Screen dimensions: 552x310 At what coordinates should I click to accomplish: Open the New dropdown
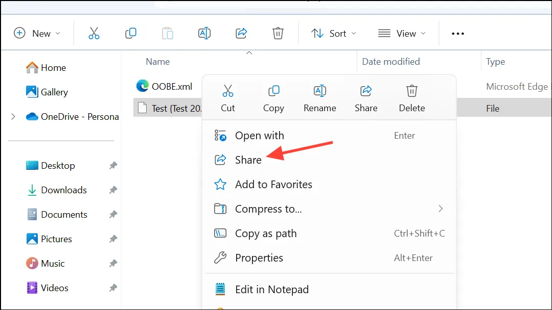click(x=37, y=33)
